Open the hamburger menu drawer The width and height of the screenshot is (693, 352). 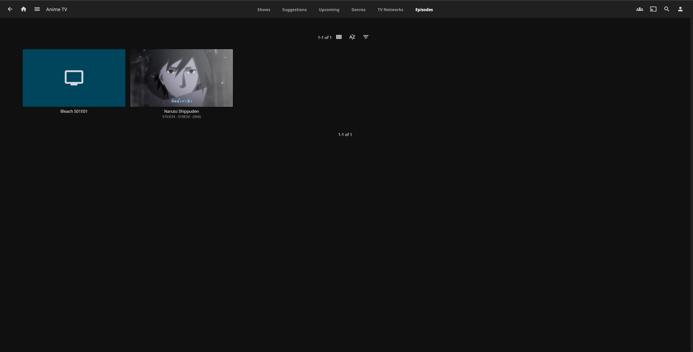click(37, 9)
